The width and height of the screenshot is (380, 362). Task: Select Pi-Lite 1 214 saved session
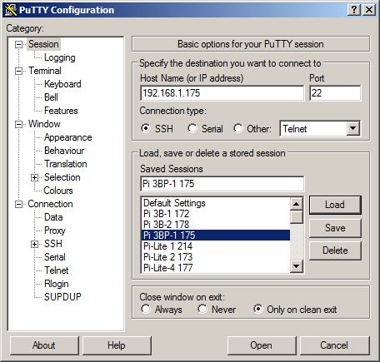(216, 246)
